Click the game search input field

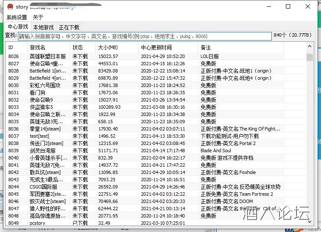pos(144,36)
